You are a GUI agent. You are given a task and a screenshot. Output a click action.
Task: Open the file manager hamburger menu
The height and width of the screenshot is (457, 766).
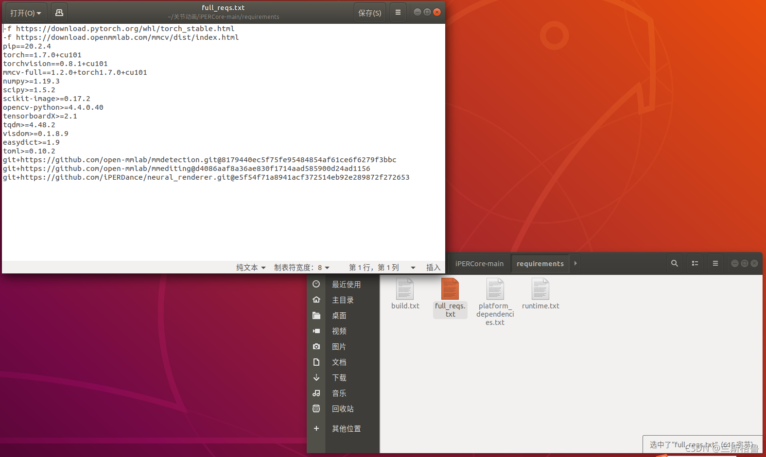(715, 263)
